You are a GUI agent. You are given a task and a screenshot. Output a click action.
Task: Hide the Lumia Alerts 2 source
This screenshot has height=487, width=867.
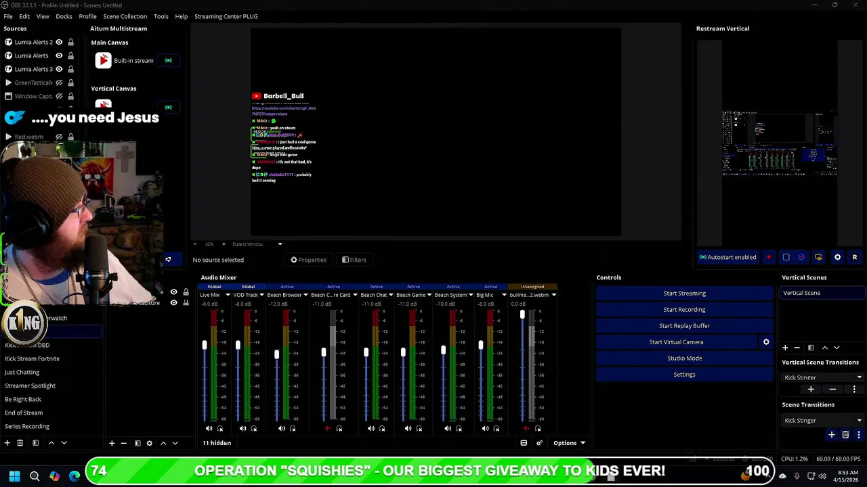[x=59, y=42]
